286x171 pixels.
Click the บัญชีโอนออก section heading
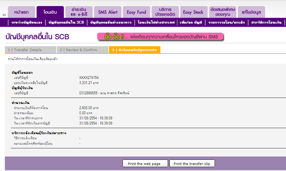click(22, 73)
